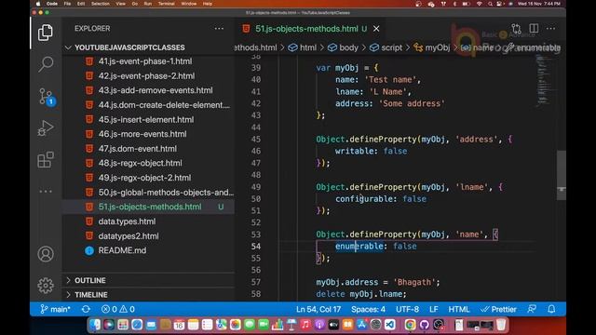The width and height of the screenshot is (596, 335).
Task: Open Prettier status in status bar
Action: coord(498,309)
